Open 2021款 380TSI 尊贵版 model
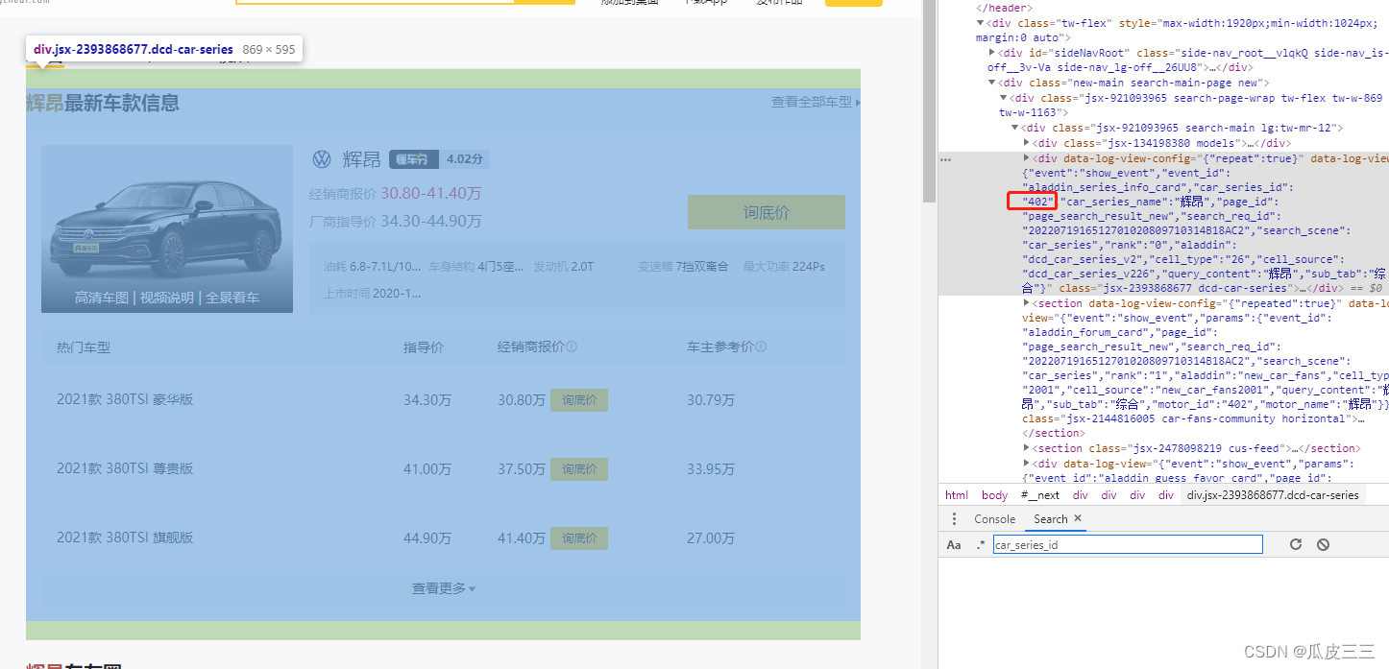Screen dimensions: 1389x669 (x=125, y=468)
